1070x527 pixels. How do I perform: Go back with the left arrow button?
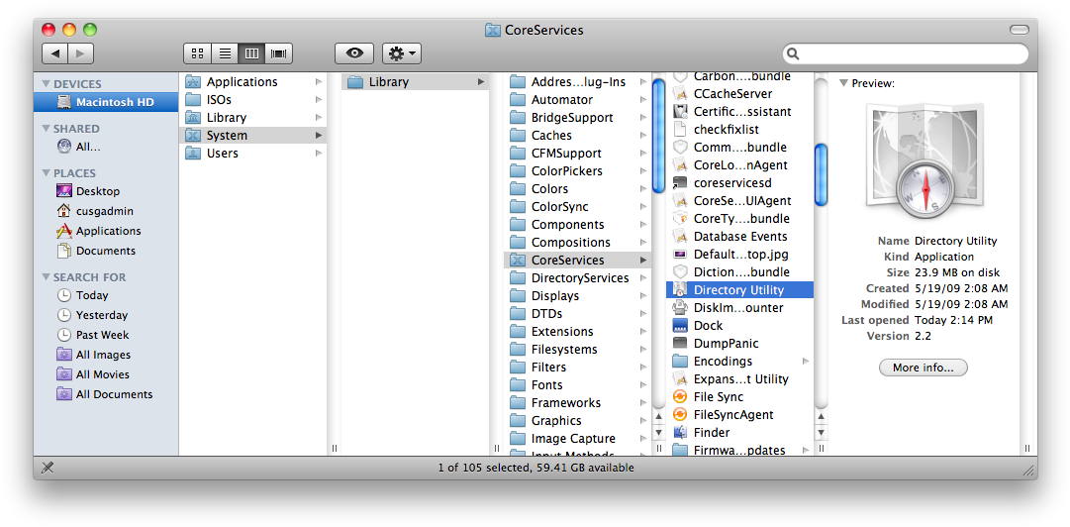[x=55, y=53]
